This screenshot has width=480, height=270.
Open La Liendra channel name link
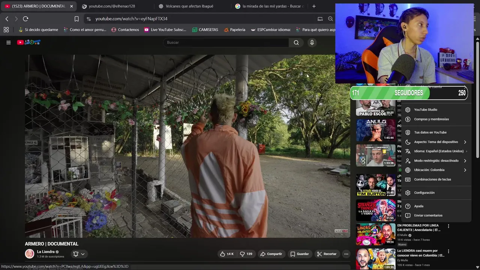[x=46, y=252]
